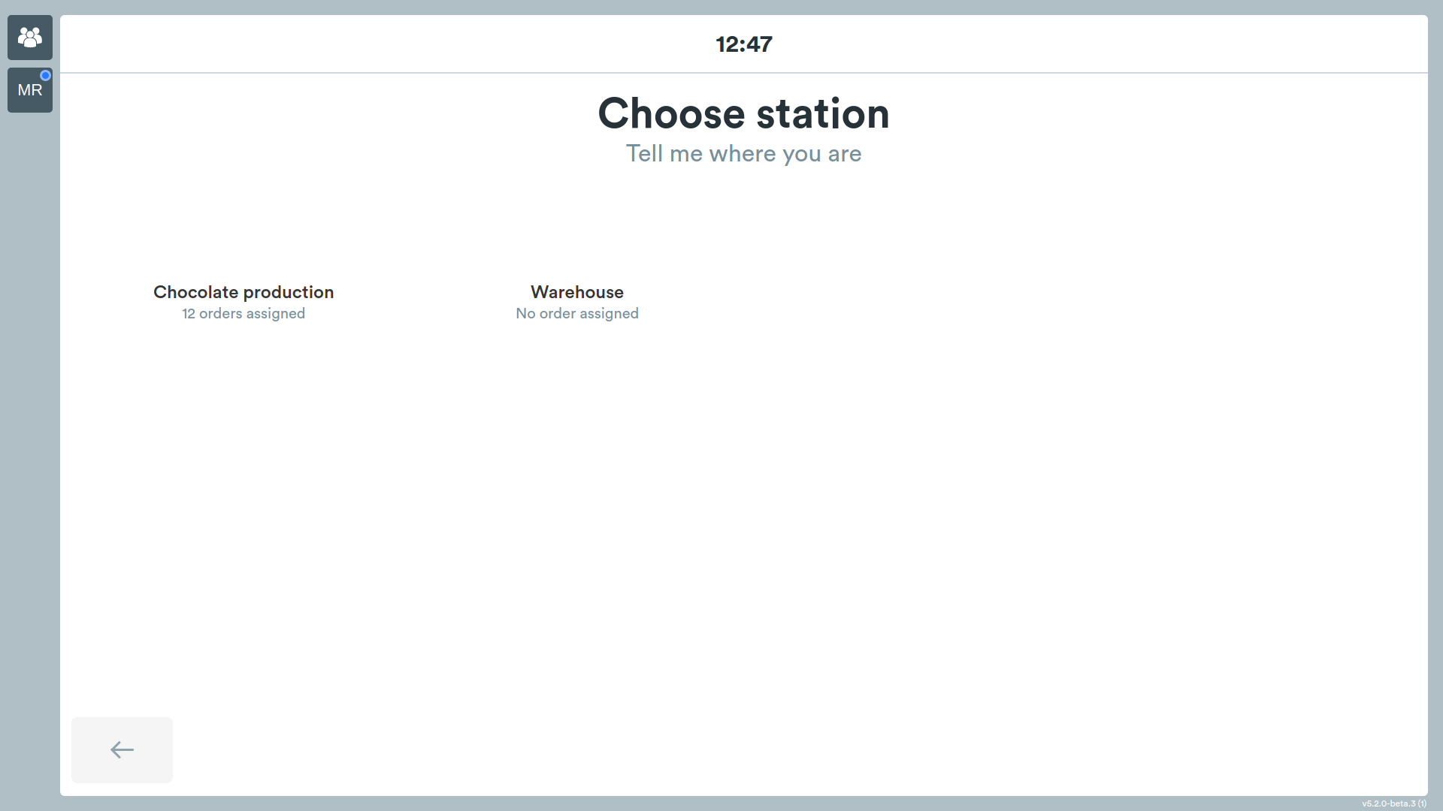Click 'Tell me where you are' subtitle
The height and width of the screenshot is (811, 1443).
pos(744,153)
